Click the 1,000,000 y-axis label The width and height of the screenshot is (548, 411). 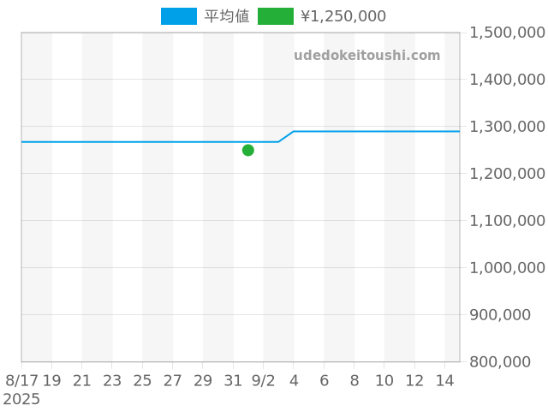[x=507, y=268]
